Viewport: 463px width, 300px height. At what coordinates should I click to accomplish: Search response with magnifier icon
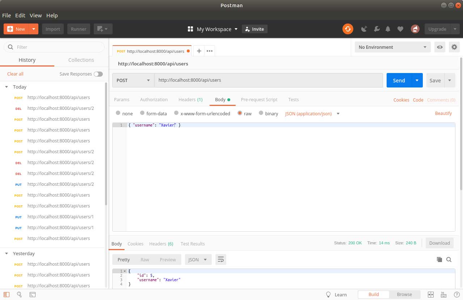click(x=449, y=259)
